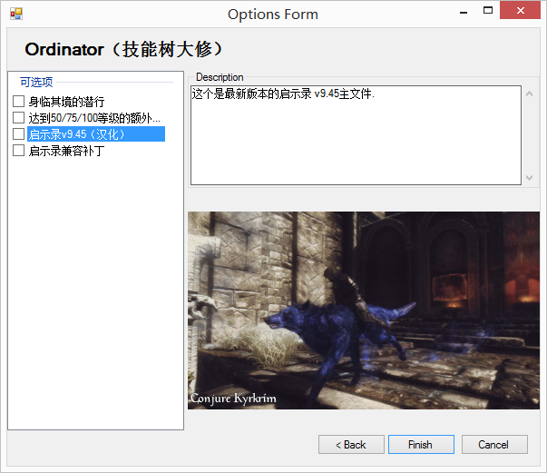547x473 pixels.
Task: Click the Ordinator（技能树大修） heading
Action: coord(124,49)
